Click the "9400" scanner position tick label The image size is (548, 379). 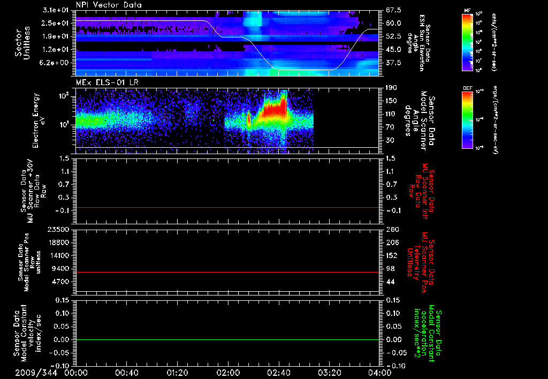coord(61,269)
